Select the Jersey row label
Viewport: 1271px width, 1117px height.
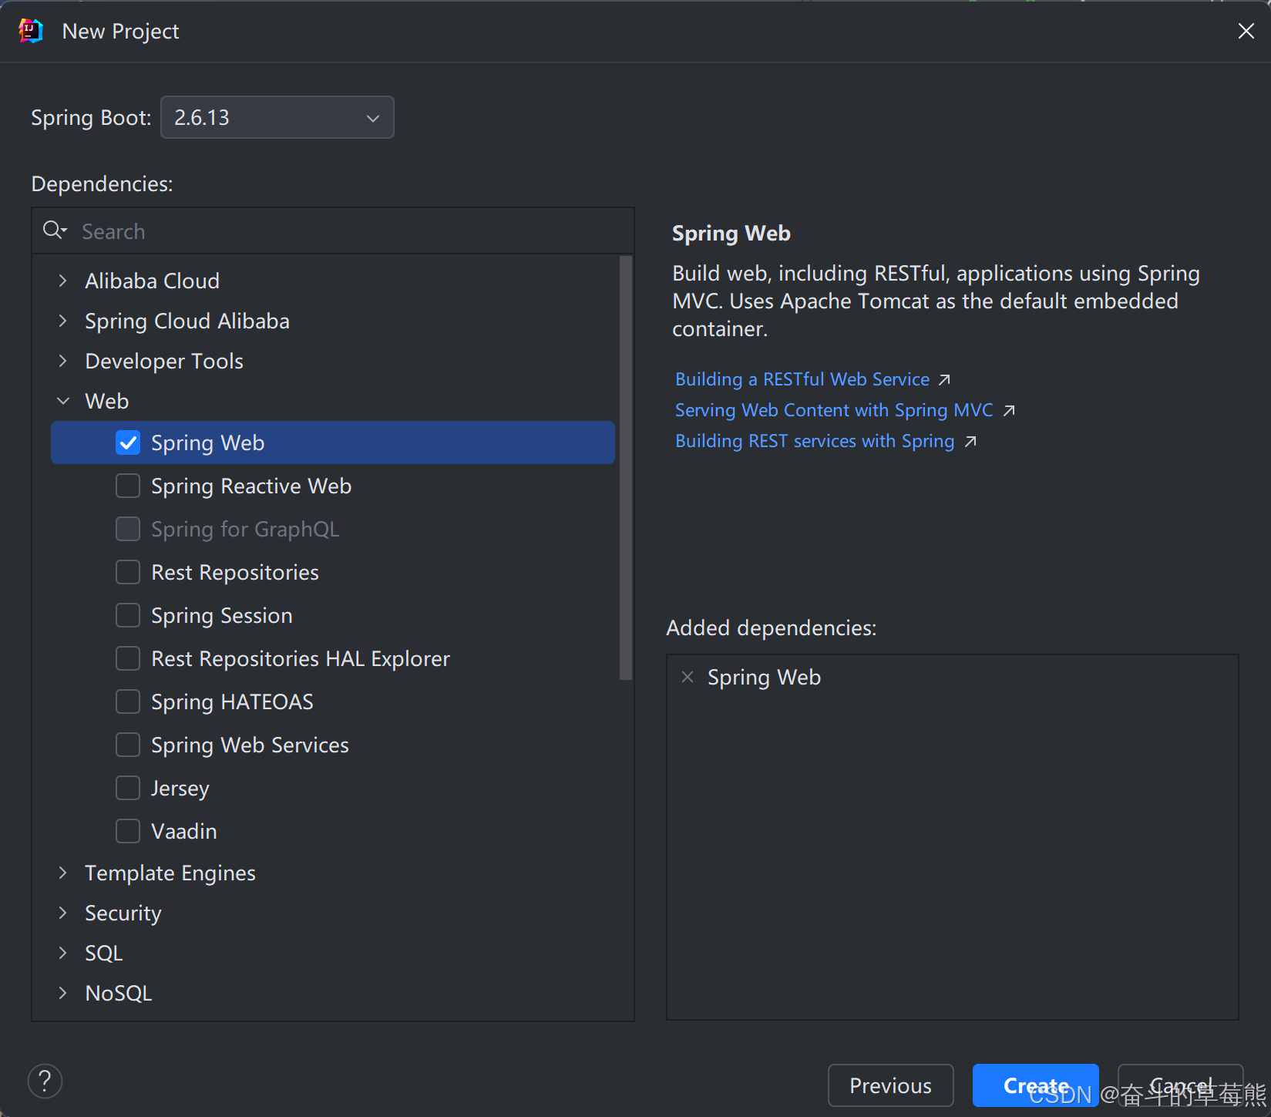click(180, 788)
